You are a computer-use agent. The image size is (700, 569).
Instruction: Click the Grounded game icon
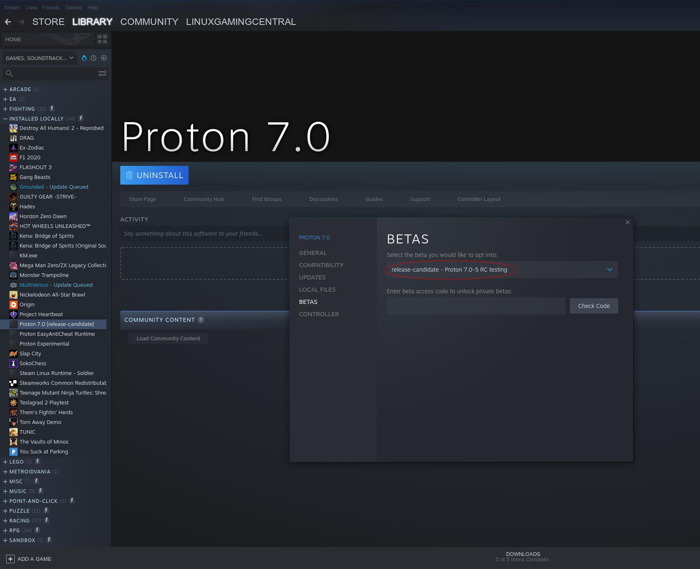point(14,187)
